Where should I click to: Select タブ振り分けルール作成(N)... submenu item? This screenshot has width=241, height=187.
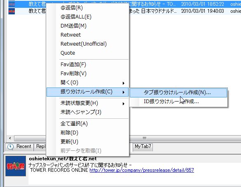(178, 92)
